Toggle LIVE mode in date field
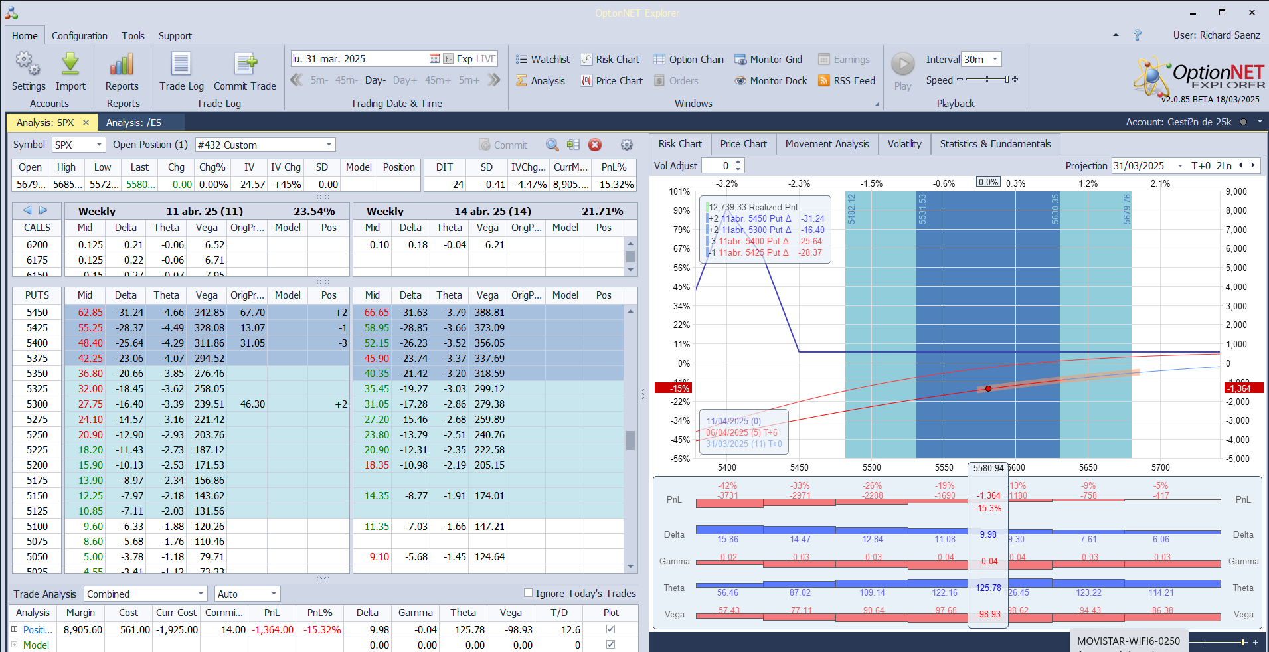Screen dimensions: 1269x652 tap(486, 58)
